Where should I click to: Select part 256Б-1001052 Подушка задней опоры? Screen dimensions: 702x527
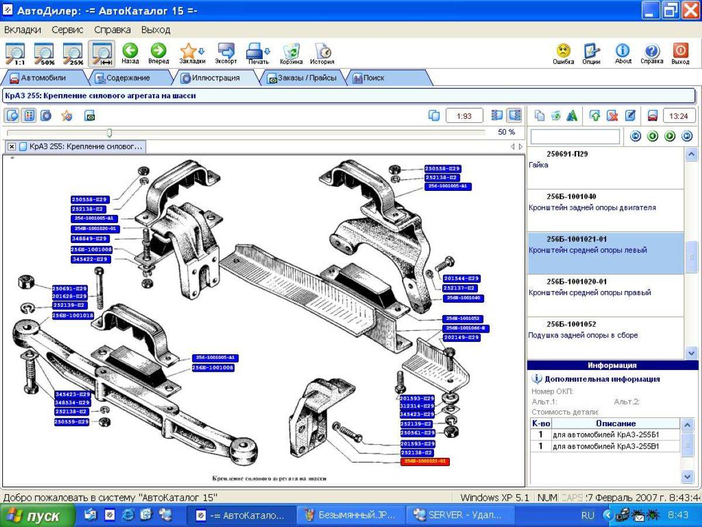coord(605,338)
